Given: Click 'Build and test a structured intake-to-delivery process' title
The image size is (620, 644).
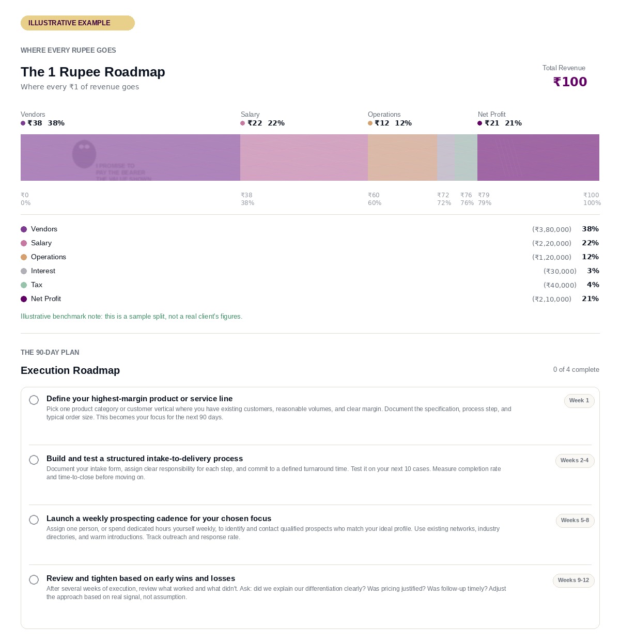Looking at the screenshot, I should tap(145, 459).
